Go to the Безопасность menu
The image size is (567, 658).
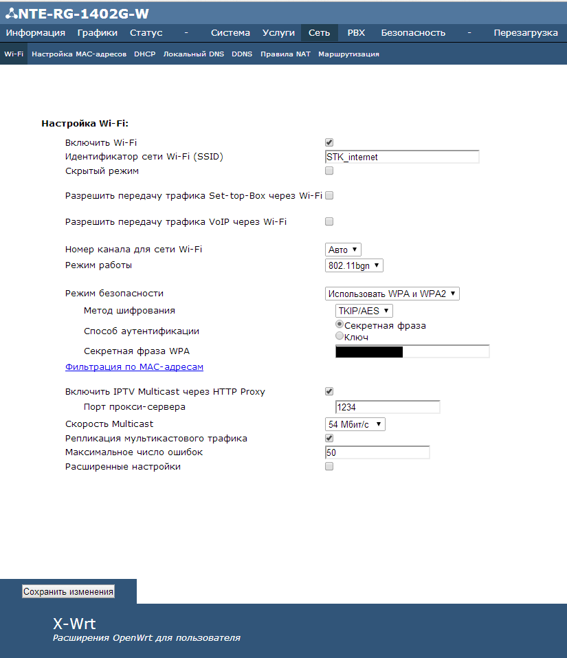point(413,33)
